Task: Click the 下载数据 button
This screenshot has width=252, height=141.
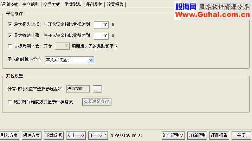Action: tap(54, 135)
